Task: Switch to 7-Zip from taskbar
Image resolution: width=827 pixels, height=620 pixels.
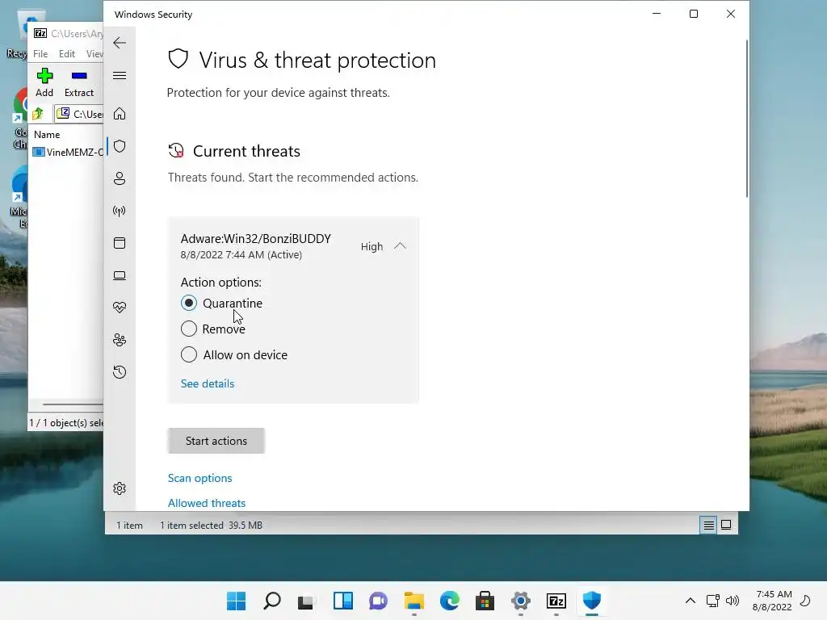Action: click(x=556, y=601)
